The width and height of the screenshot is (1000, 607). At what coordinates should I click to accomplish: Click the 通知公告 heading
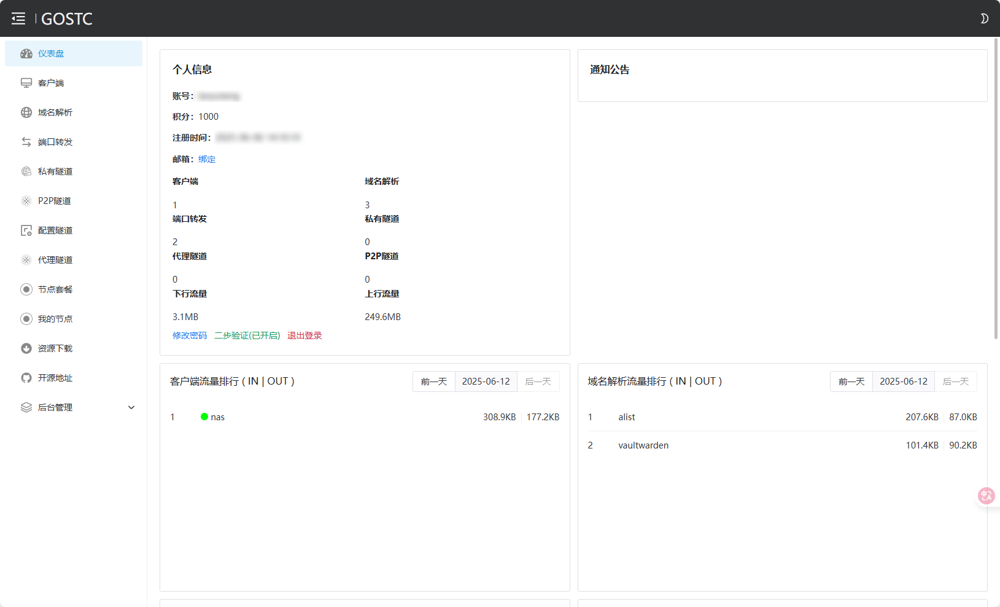610,69
